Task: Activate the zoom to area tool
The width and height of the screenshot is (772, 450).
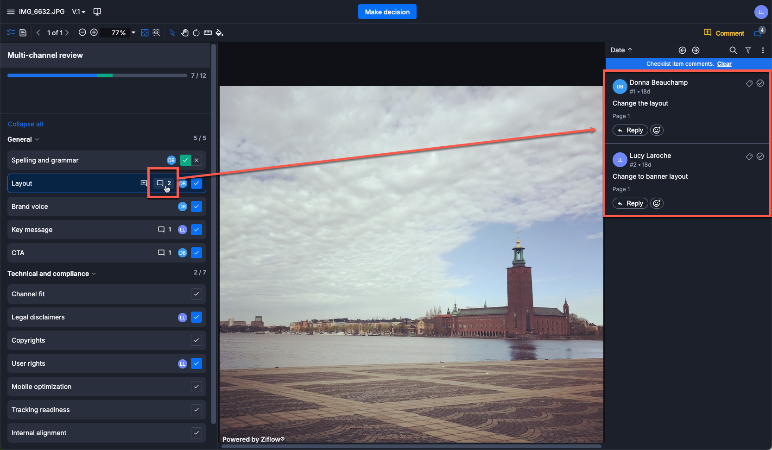Action: (157, 32)
